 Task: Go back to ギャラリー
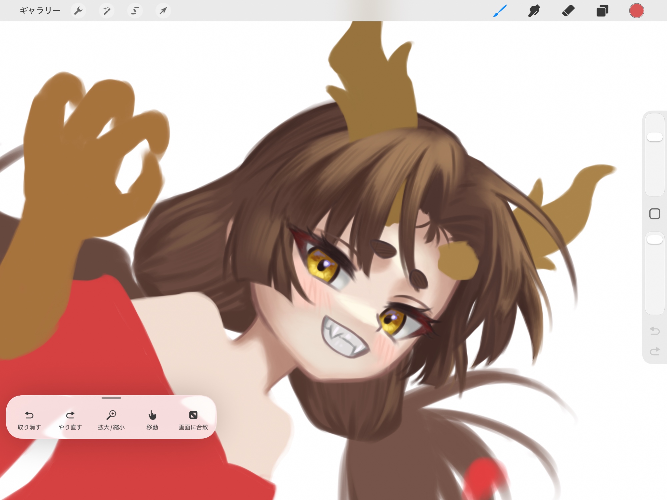click(40, 11)
